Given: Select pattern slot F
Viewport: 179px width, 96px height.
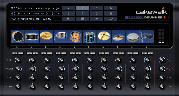Looking at the screenshot, I should click(x=82, y=13).
